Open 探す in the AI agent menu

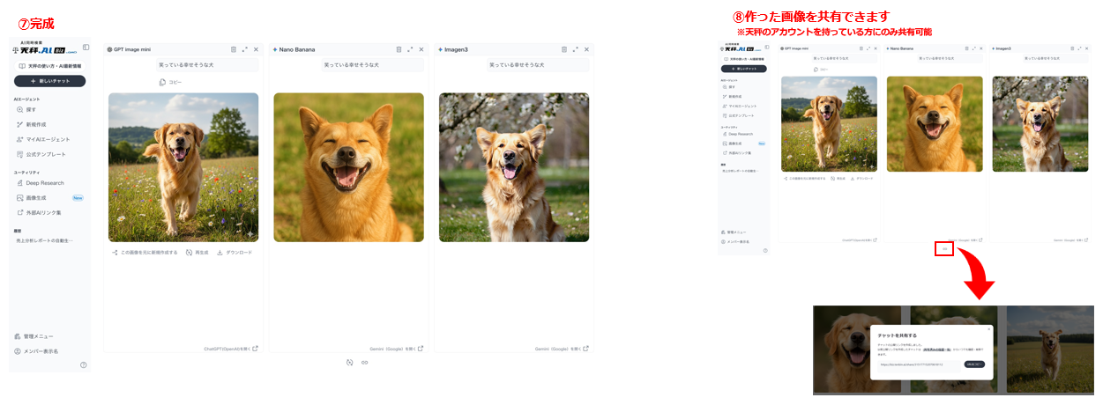[x=31, y=110]
